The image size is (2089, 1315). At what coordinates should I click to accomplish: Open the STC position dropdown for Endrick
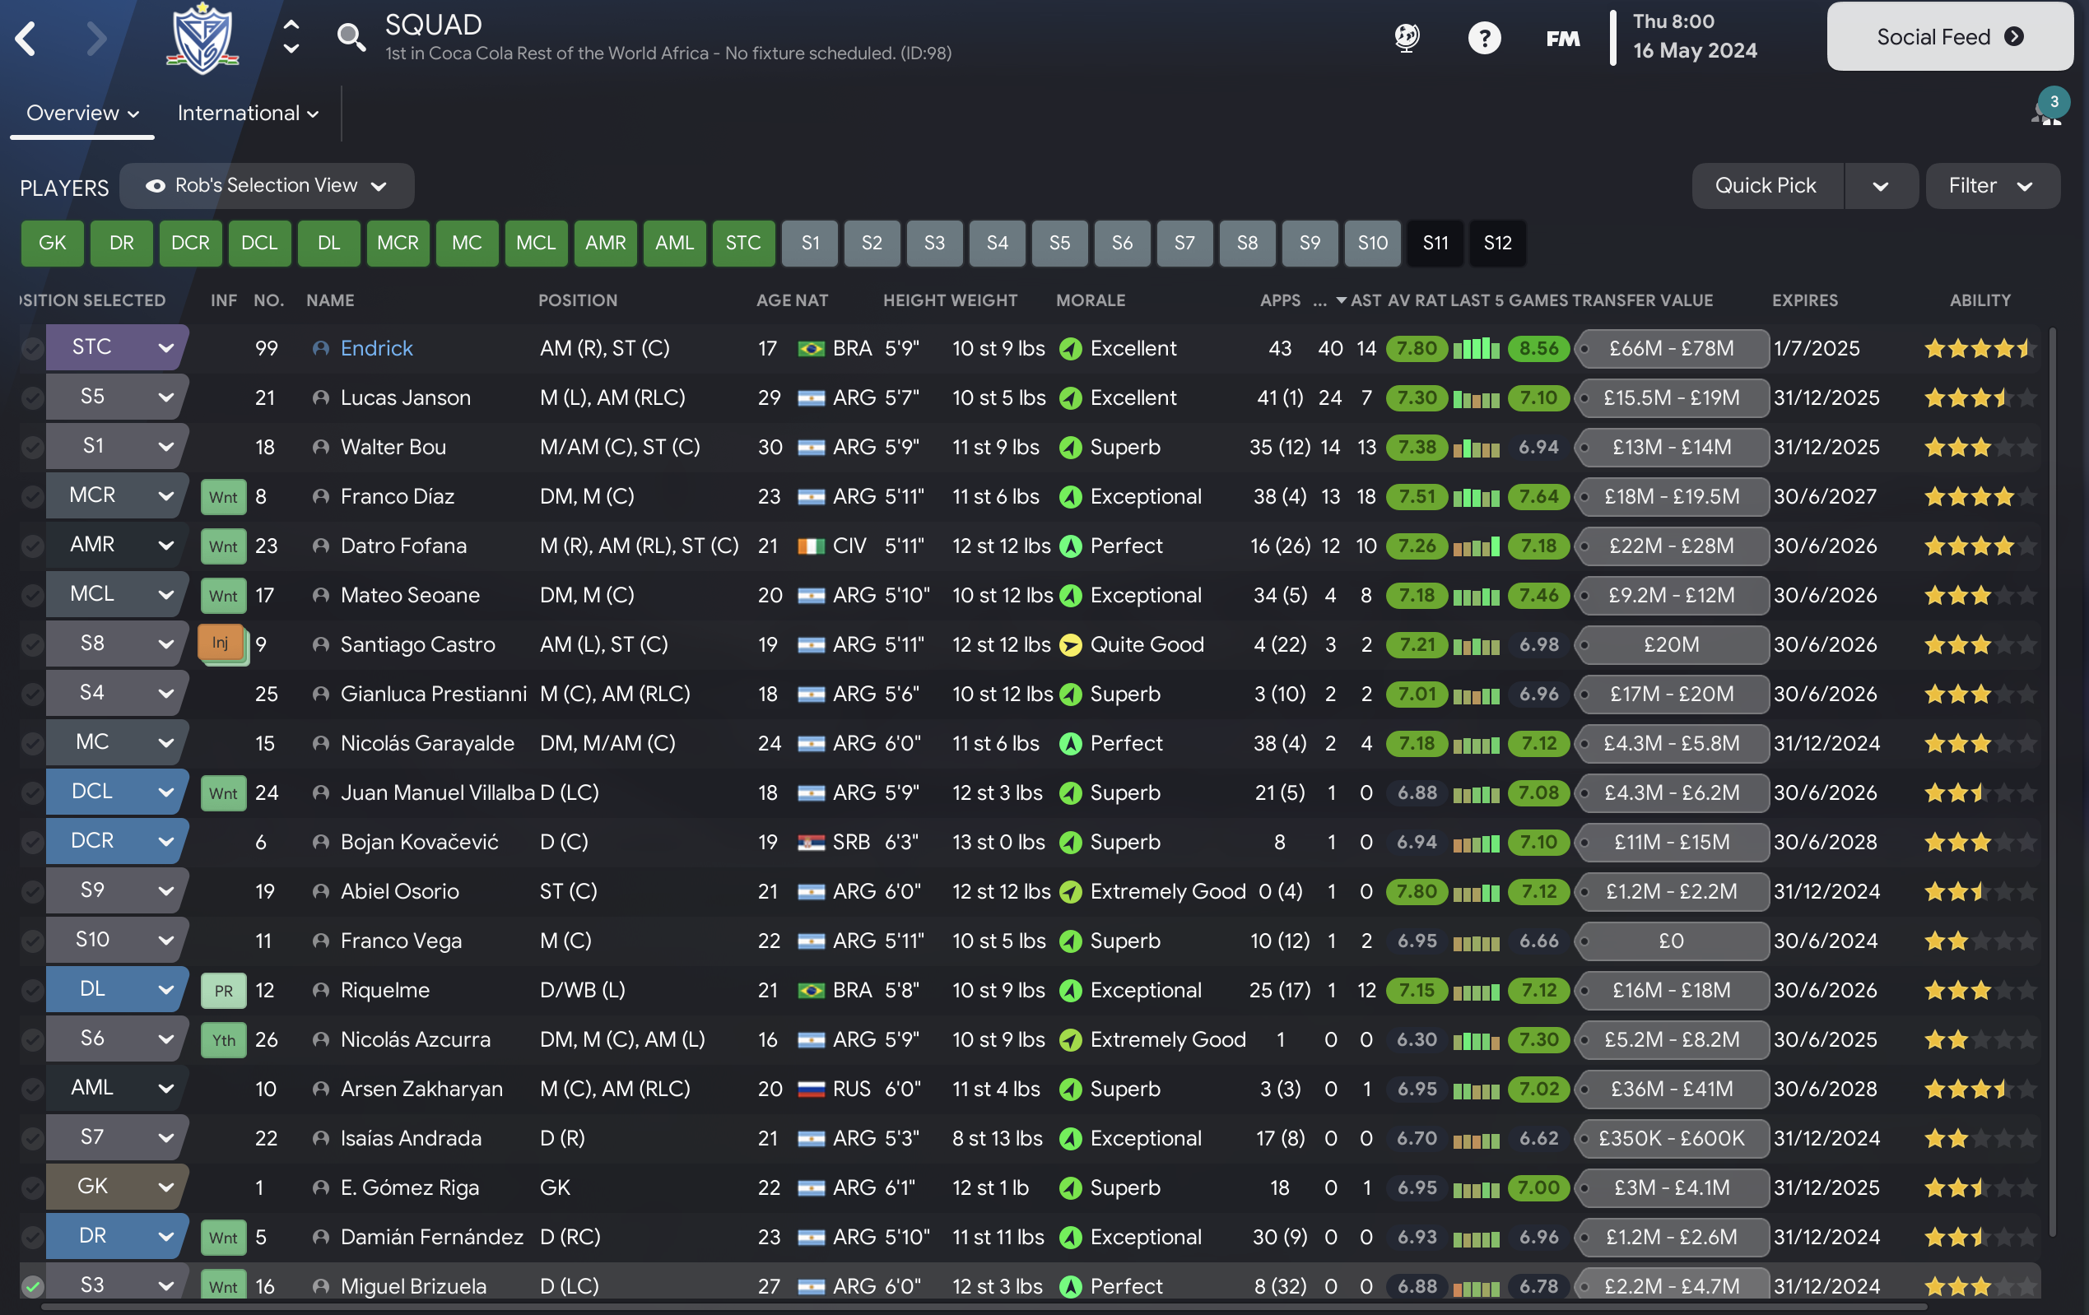click(116, 348)
